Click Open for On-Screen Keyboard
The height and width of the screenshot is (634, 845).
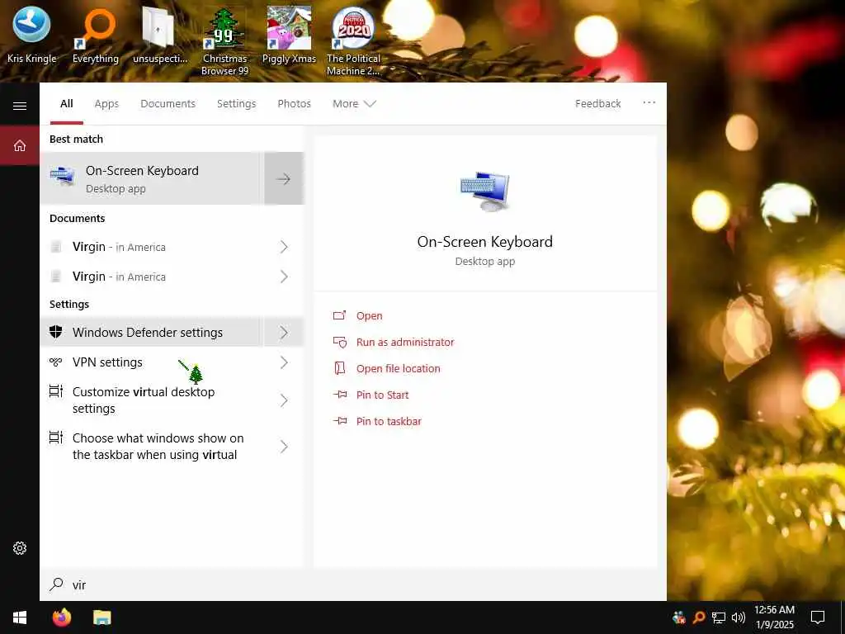[369, 316]
